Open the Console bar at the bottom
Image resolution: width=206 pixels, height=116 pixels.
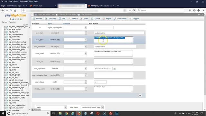[36, 110]
